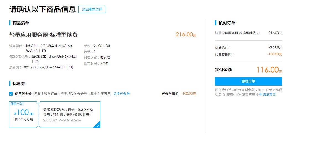Click the 数量：1 line
This screenshot has height=141, width=312.
click(90, 52)
